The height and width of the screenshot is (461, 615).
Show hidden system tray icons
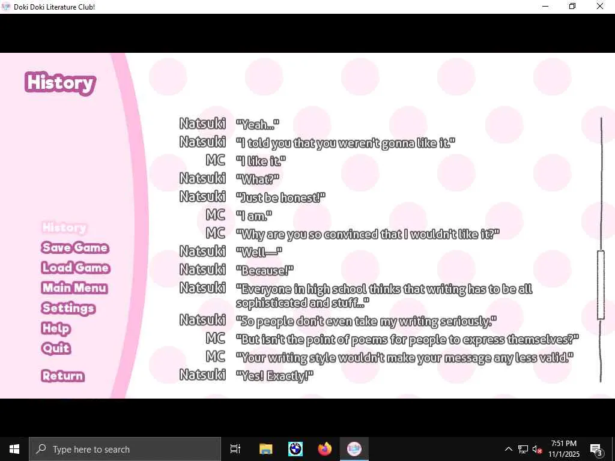click(x=508, y=449)
